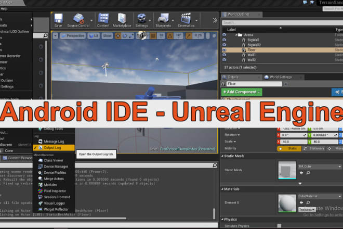Toggle visibility of BigWall

224,40
